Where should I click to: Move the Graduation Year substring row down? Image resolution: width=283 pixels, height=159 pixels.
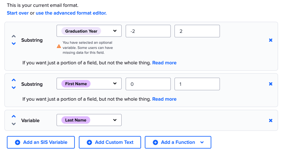[13, 44]
